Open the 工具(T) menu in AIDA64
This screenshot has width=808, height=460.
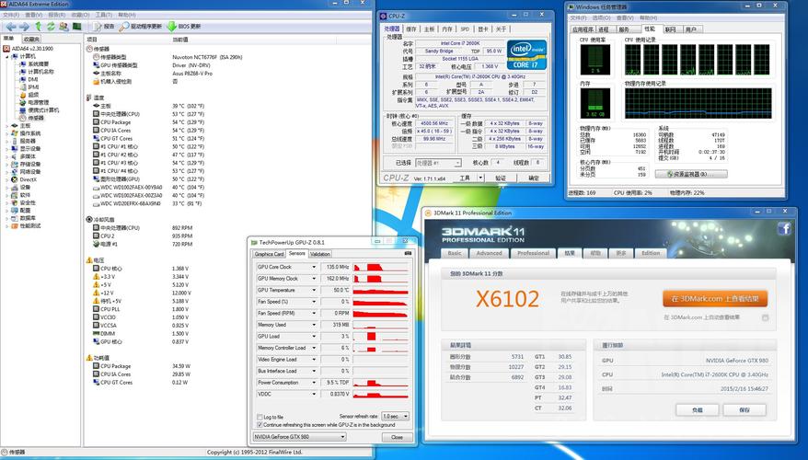coord(104,15)
